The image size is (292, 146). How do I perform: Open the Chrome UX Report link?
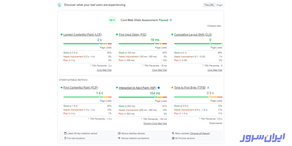(x=201, y=133)
